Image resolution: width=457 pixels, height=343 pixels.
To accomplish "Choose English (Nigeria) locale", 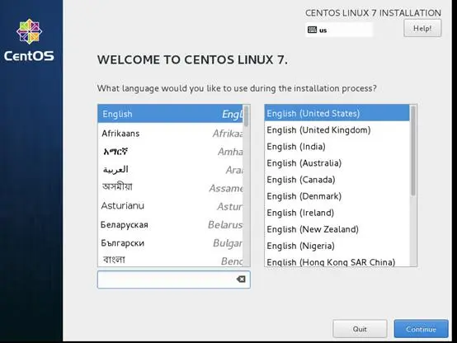I will (x=337, y=246).
